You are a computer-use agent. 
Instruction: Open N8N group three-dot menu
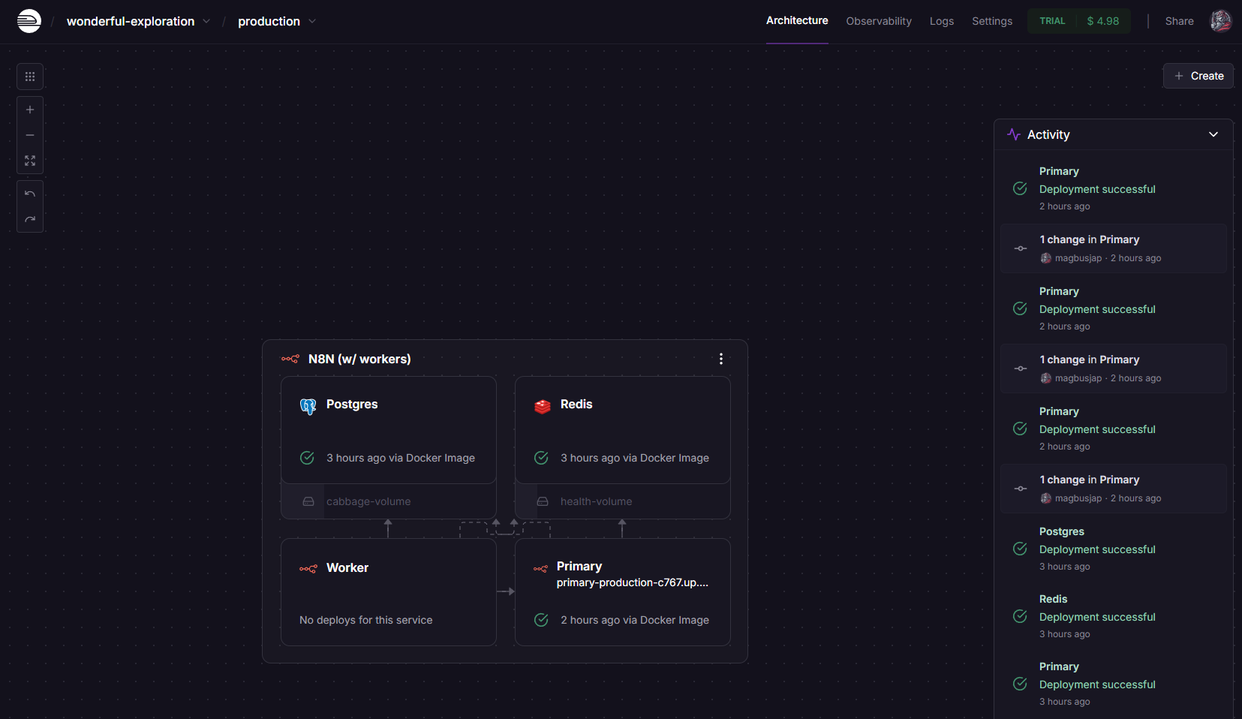click(721, 359)
